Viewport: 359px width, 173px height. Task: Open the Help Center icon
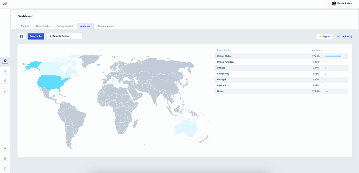[x=5, y=159]
